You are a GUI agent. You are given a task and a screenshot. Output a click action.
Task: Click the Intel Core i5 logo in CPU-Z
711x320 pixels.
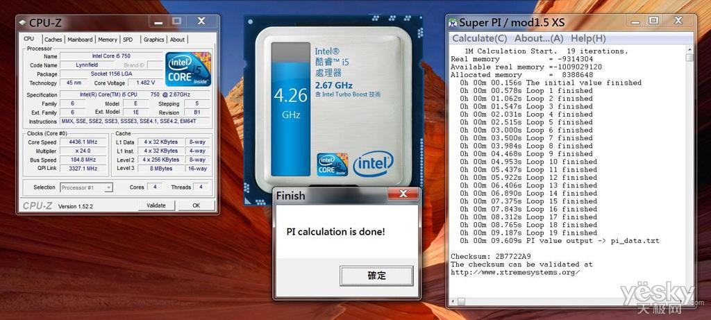187,69
